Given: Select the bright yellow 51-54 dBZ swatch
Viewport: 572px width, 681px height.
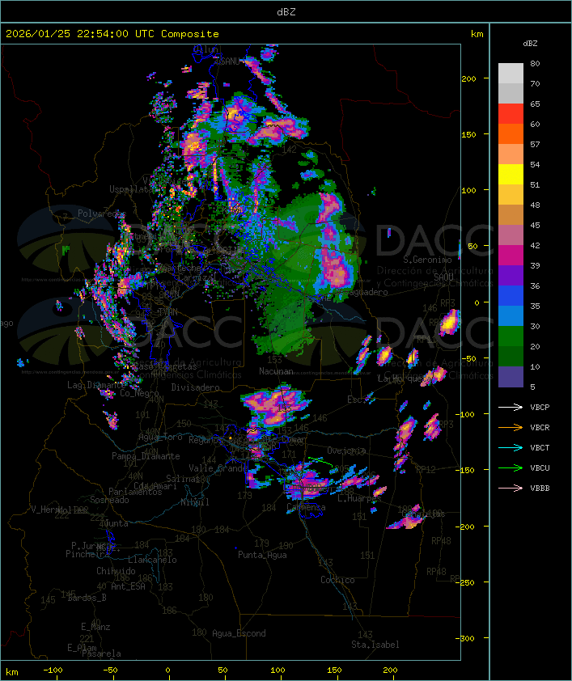Looking at the screenshot, I should [511, 174].
